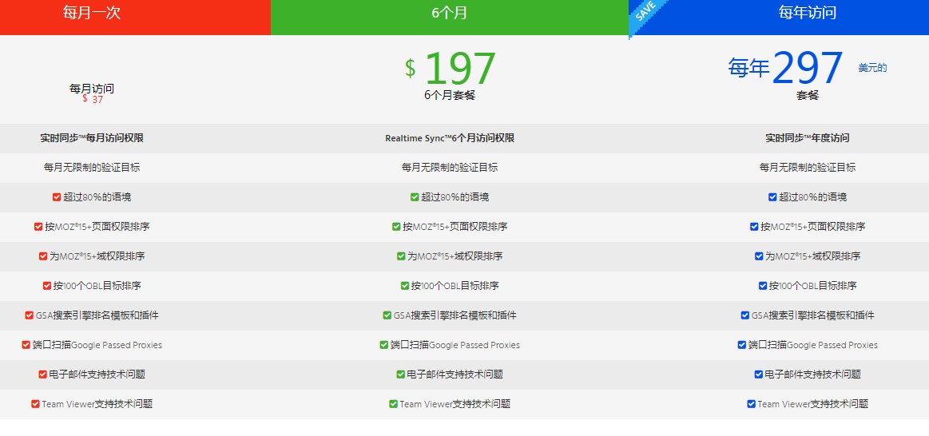Image resolution: width=929 pixels, height=436 pixels.
Task: Click the green check icon beside 电子邮件支持技术问题
Action: click(x=400, y=375)
